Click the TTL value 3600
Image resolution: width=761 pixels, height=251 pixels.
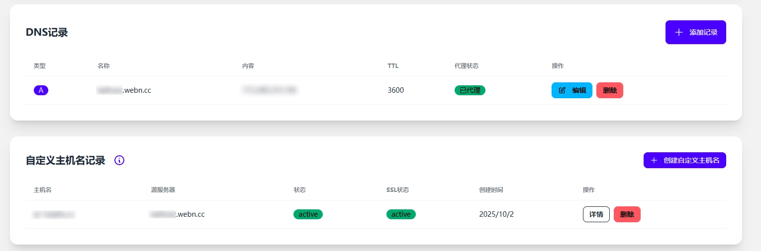point(395,90)
